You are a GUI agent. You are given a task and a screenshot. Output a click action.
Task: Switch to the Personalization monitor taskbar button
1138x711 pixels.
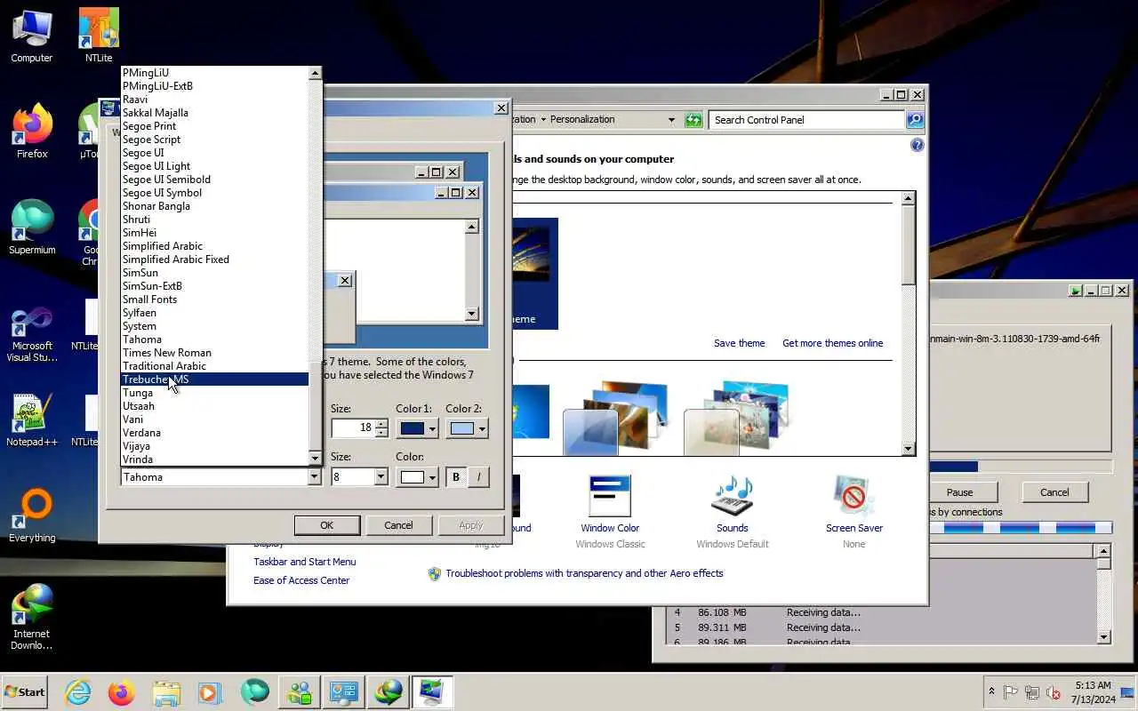432,691
